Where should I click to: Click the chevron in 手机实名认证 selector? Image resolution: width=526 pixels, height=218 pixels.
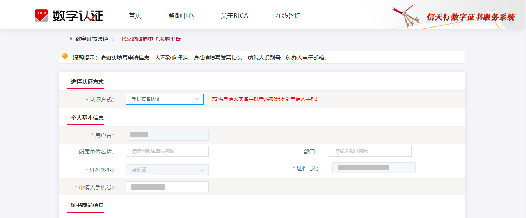click(197, 99)
